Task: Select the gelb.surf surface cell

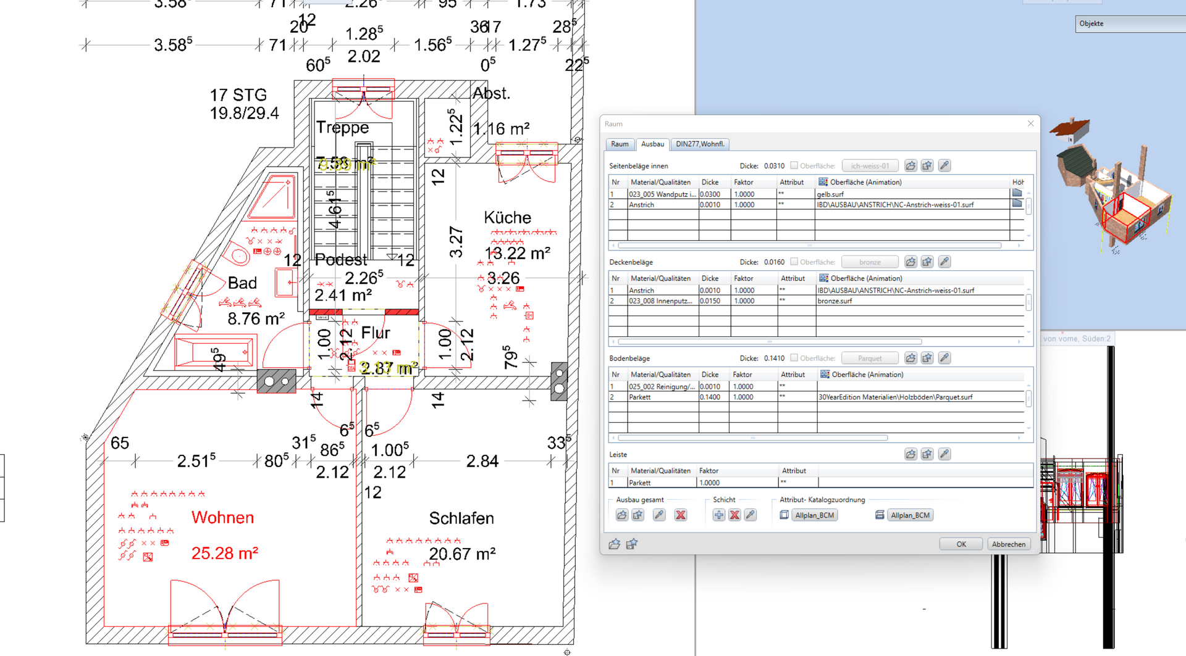Action: 912,194
